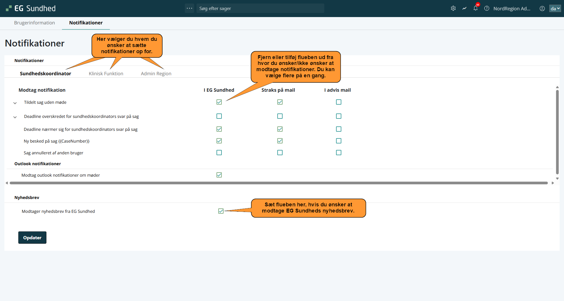The image size is (564, 301).
Task: Expand 'Deadline overskredet for sundhedskoordinators' row
Action: 15,117
